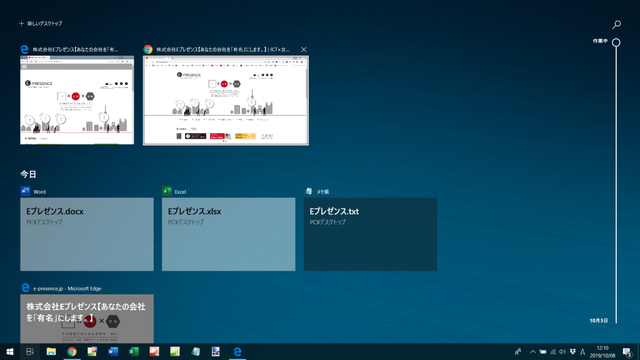Click the Task View taskbar button
Image resolution: width=640 pixels, height=360 pixels.
point(30,351)
